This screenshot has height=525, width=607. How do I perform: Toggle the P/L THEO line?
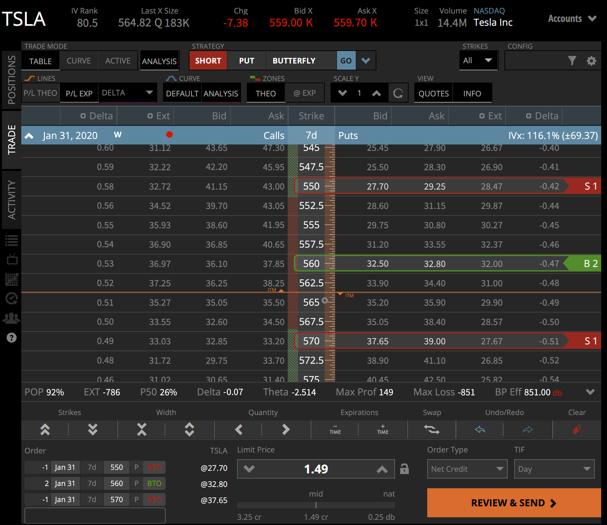(41, 93)
